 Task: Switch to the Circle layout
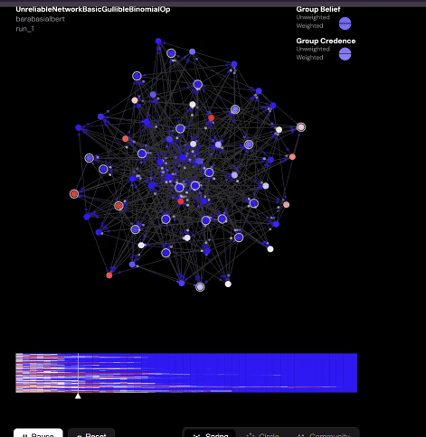262,433
